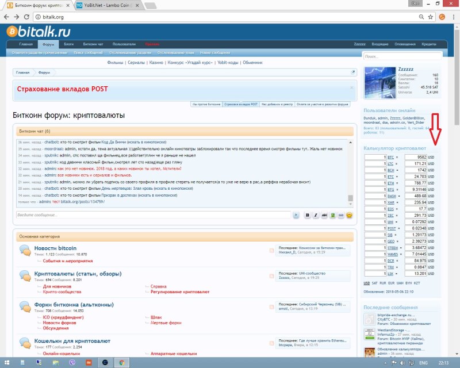
Task: Click the Italic formatting button in chat
Action: [316, 214]
